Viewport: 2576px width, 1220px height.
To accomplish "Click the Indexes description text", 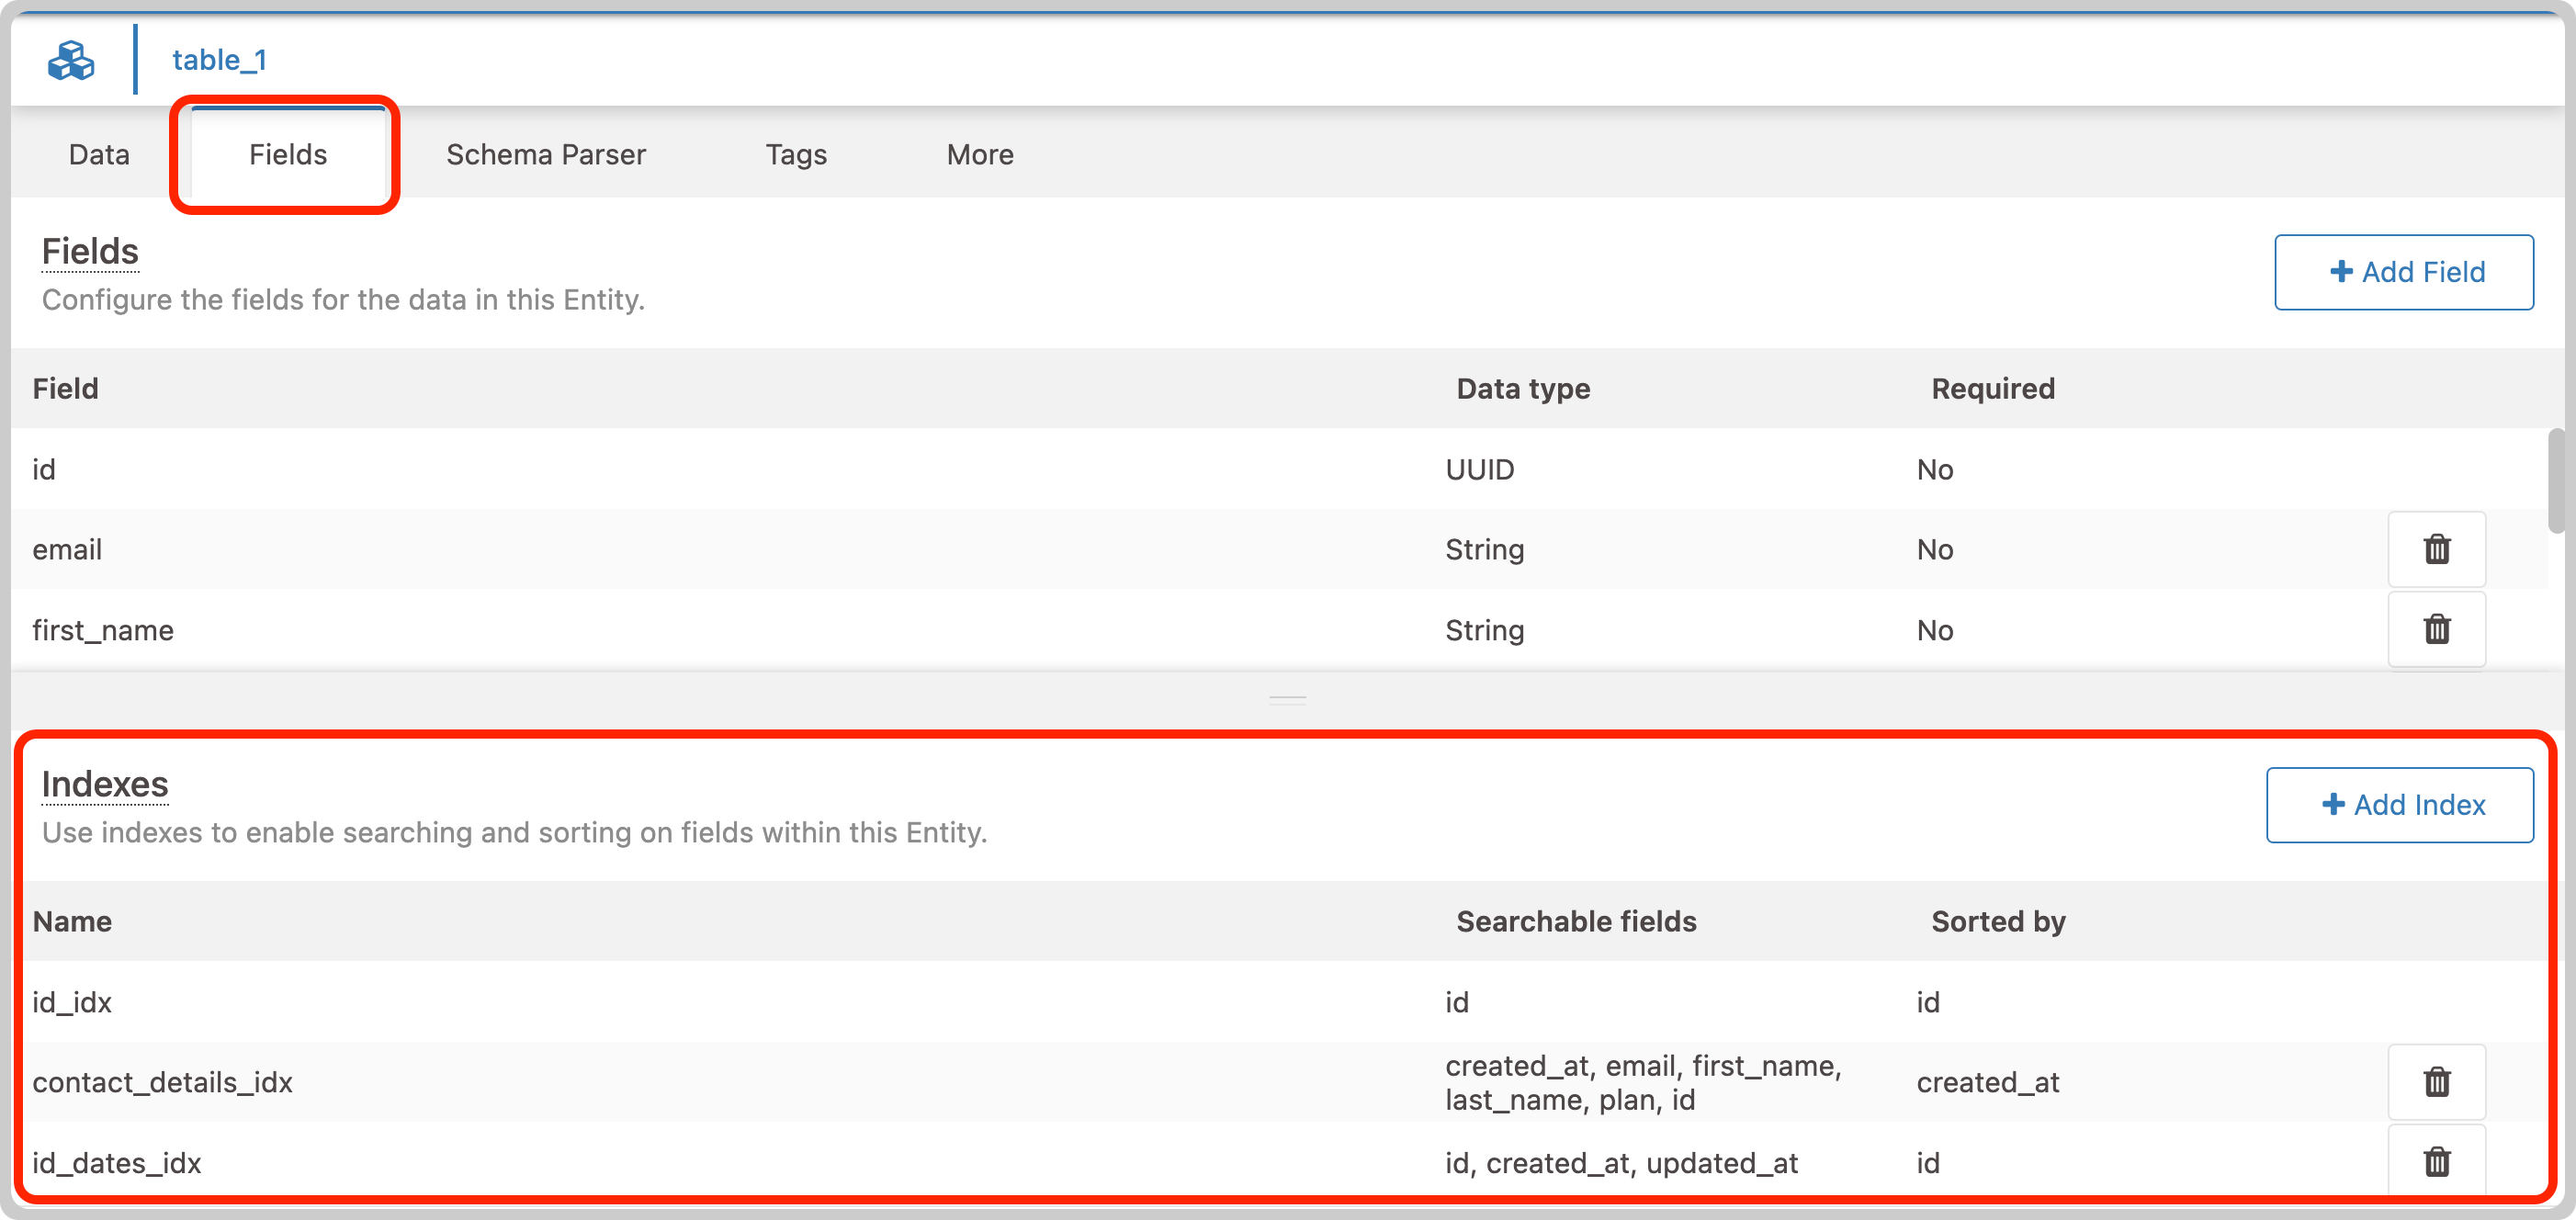I will click(514, 832).
